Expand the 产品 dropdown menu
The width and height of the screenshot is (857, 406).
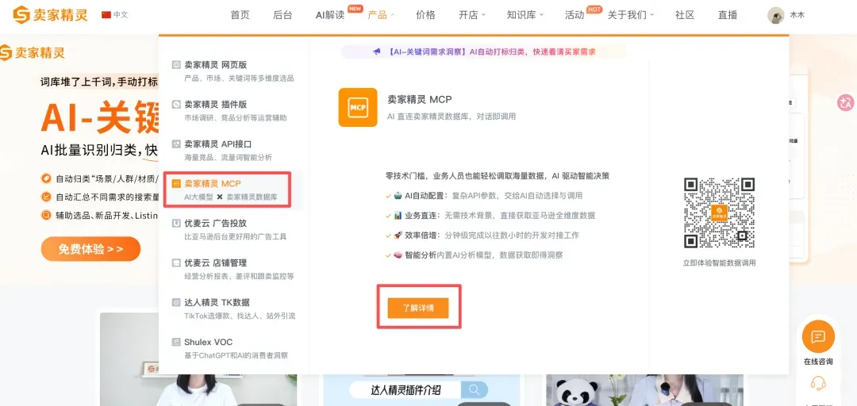(x=381, y=15)
